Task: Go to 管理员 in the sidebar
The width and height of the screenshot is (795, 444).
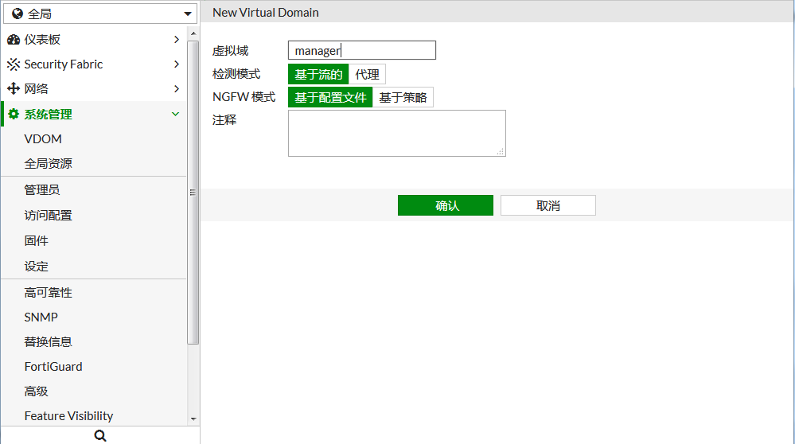Action: [x=42, y=190]
